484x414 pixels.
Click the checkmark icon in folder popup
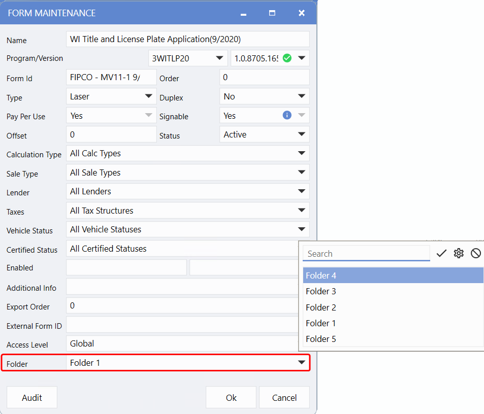441,253
